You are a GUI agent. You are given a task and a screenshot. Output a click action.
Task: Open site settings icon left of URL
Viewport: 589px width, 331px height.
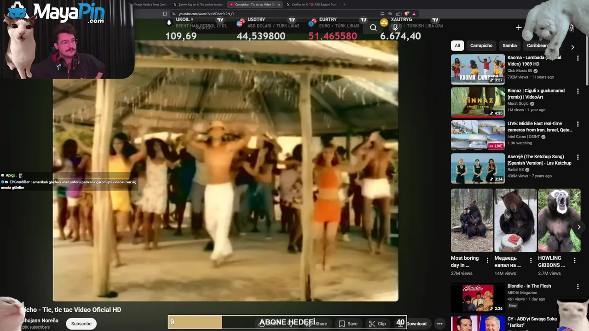(x=173, y=14)
